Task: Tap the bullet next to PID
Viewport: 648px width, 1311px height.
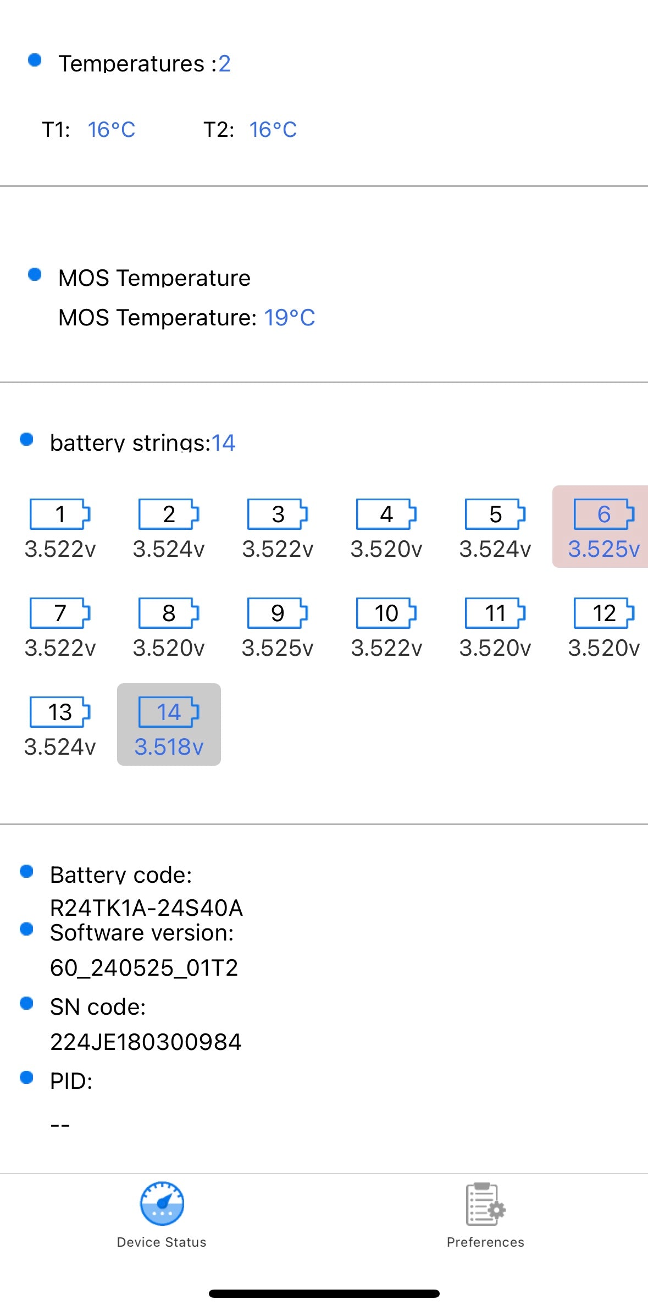Action: [x=27, y=1078]
